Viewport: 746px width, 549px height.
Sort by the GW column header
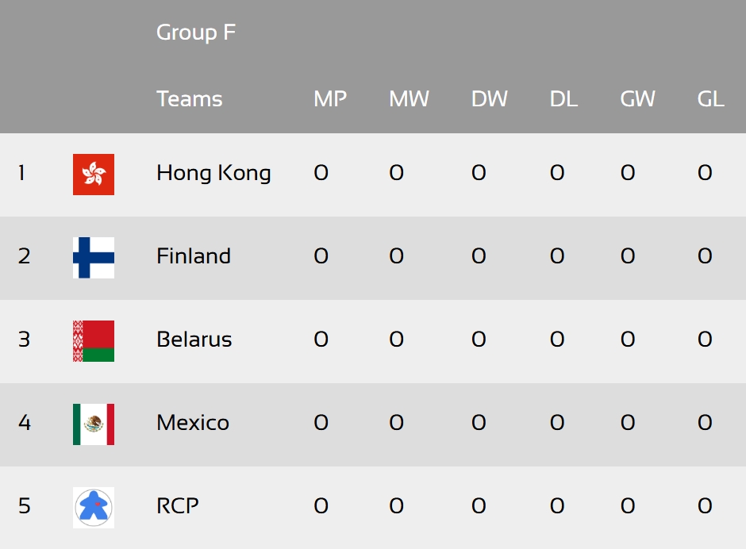637,99
